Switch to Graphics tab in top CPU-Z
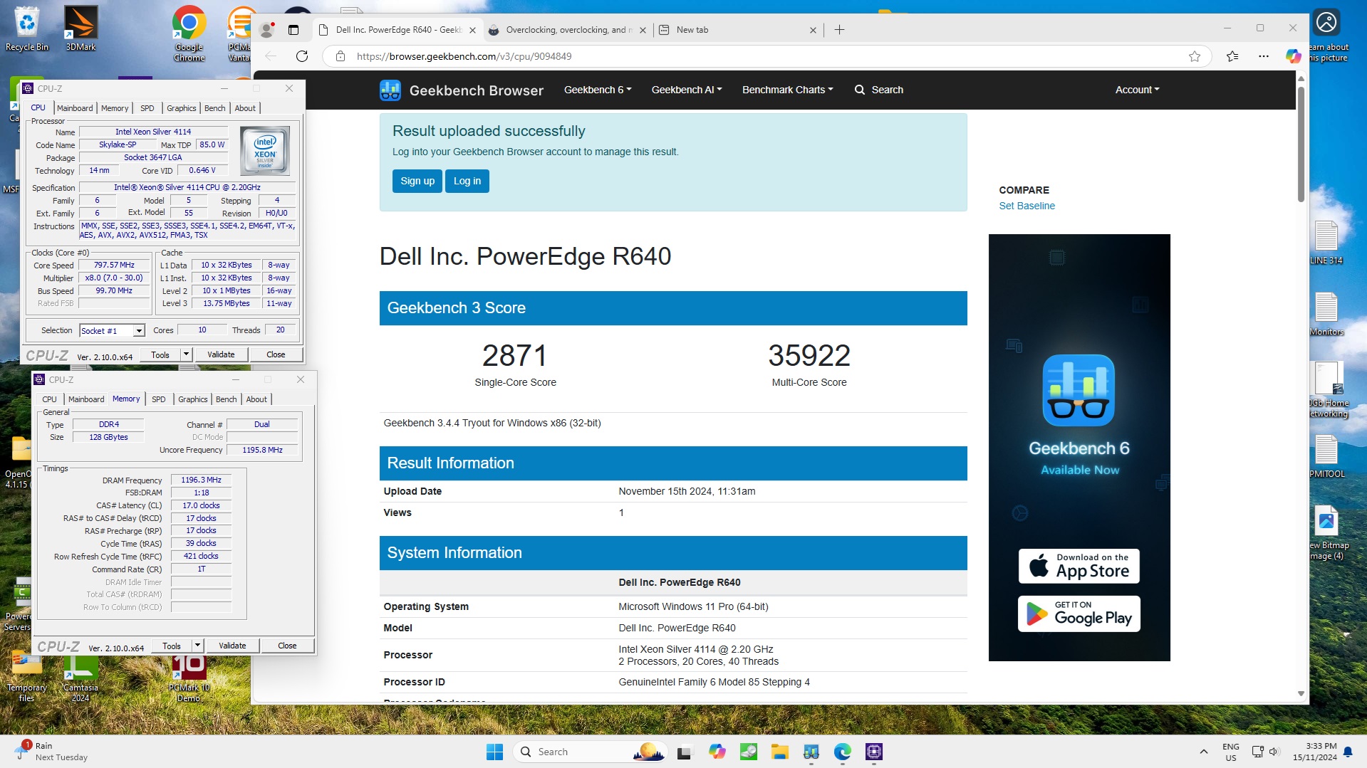1367x768 pixels. pyautogui.click(x=182, y=108)
